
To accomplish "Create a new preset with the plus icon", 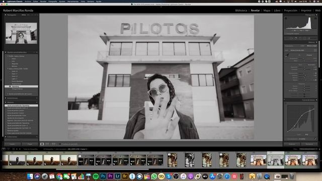I will [37, 52].
